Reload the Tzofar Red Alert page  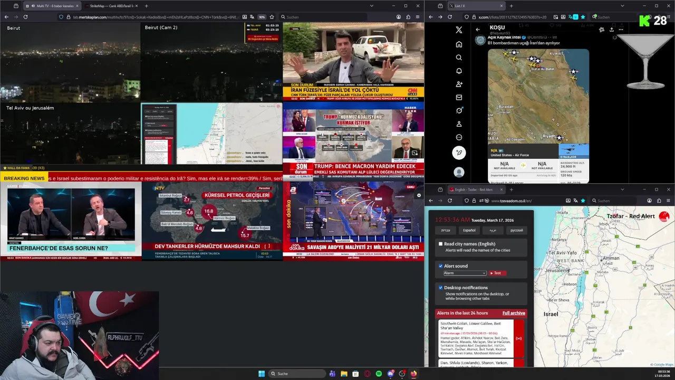pyautogui.click(x=450, y=201)
